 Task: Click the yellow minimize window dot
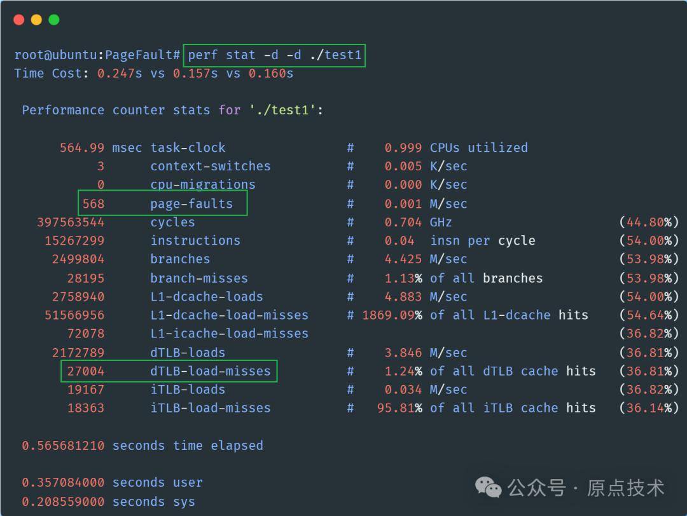click(36, 20)
